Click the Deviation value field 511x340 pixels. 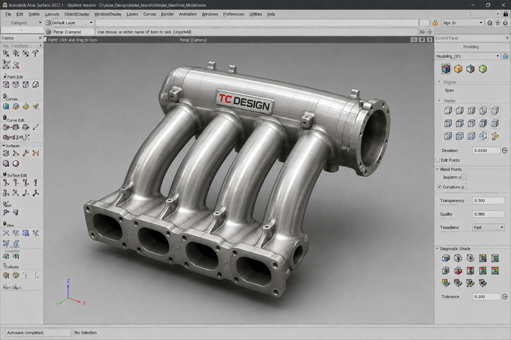pos(486,150)
